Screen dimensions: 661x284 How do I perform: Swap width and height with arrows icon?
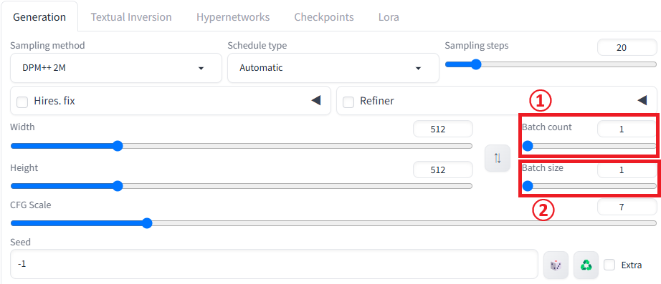pos(498,158)
